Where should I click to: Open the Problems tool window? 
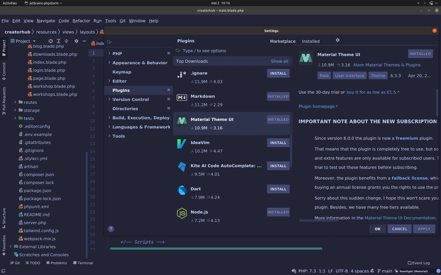(x=57, y=263)
